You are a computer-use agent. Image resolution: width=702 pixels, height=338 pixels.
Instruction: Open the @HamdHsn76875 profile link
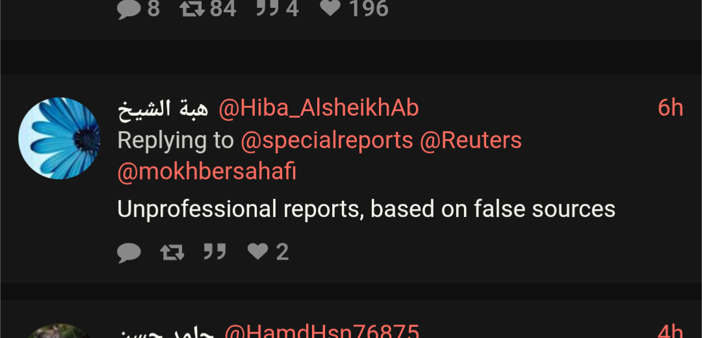point(322,332)
